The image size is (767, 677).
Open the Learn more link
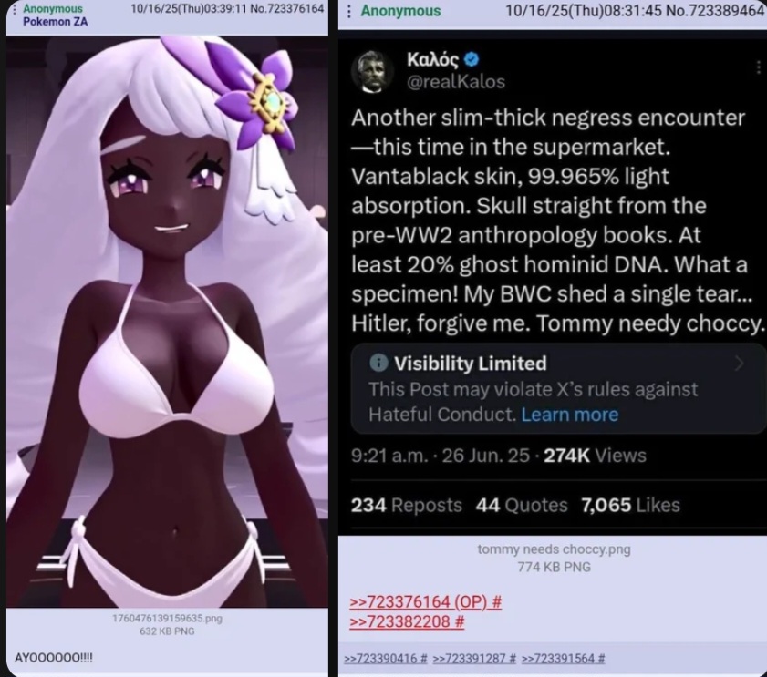pyautogui.click(x=570, y=415)
